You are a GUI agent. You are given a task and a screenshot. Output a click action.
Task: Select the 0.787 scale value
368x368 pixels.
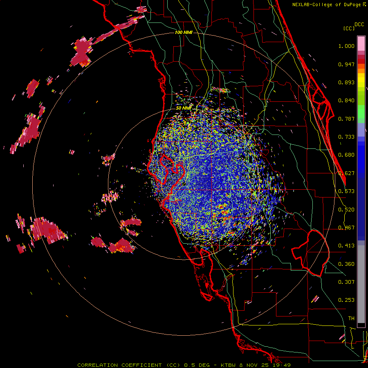[346, 119]
